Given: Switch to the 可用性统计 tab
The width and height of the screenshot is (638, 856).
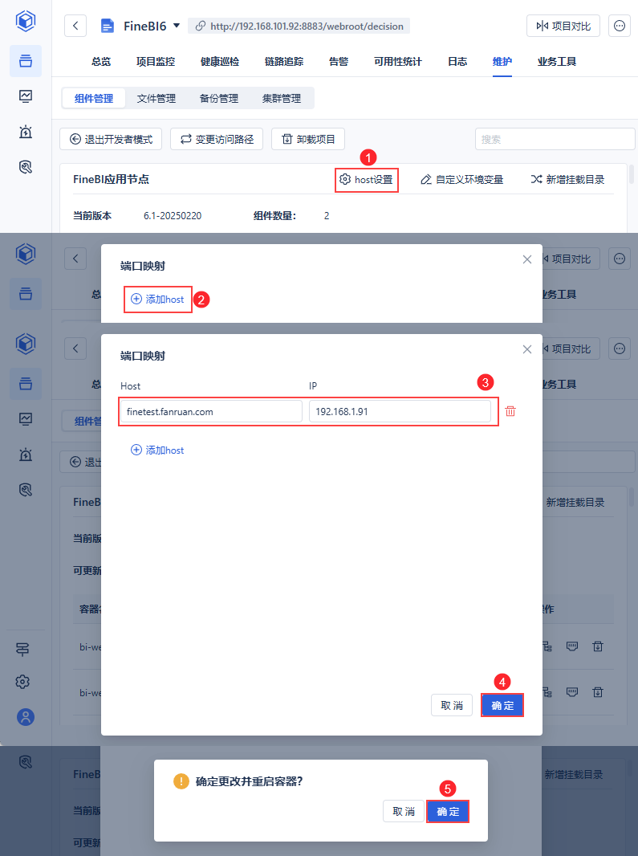Looking at the screenshot, I should click(x=397, y=62).
